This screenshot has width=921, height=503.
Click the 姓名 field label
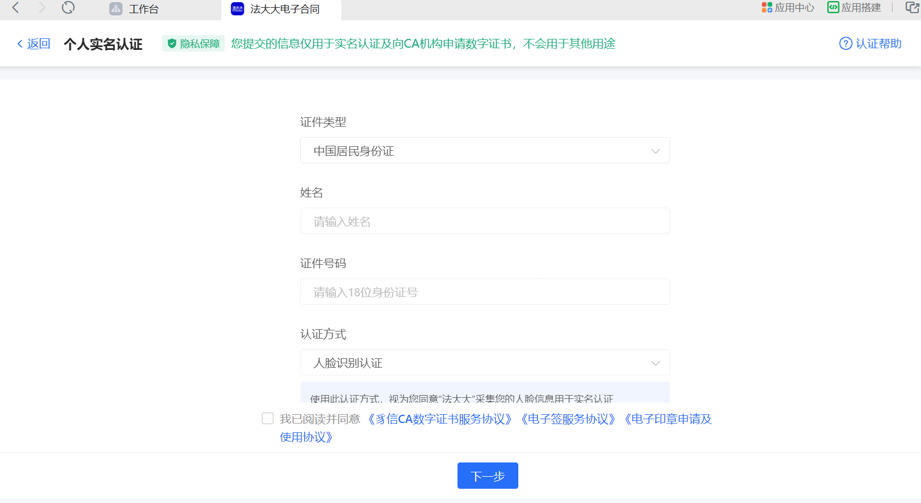(312, 193)
